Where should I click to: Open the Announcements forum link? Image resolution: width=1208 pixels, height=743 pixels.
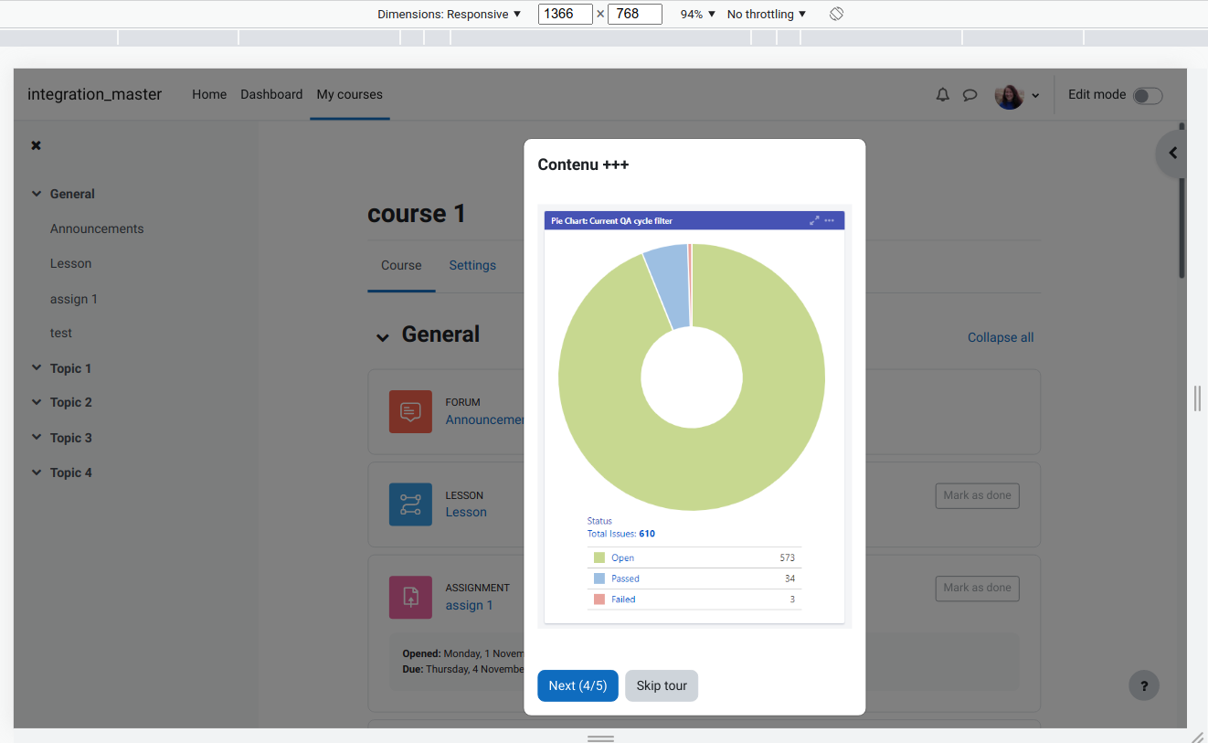click(484, 419)
